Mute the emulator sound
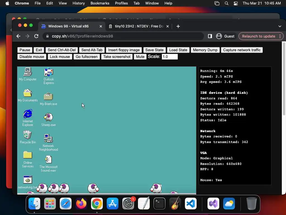Screen dimensions: 286x215 click(140, 57)
